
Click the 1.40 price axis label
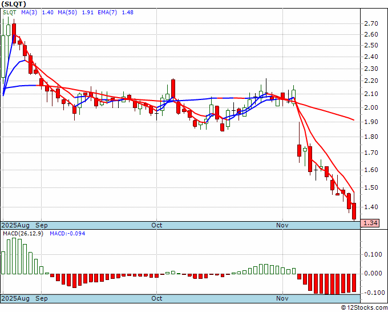click(x=371, y=207)
